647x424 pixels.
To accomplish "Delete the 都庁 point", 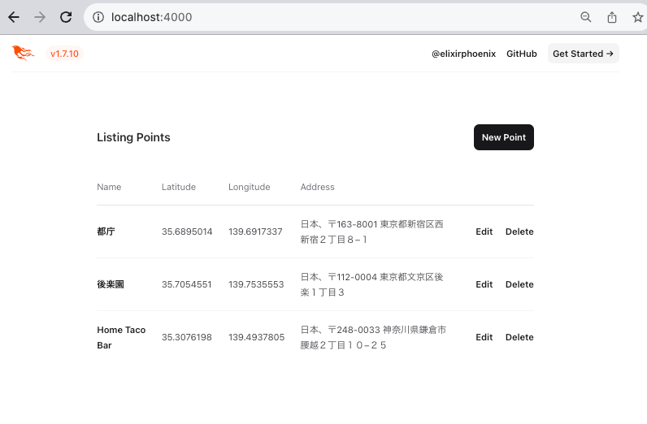I will coord(519,231).
